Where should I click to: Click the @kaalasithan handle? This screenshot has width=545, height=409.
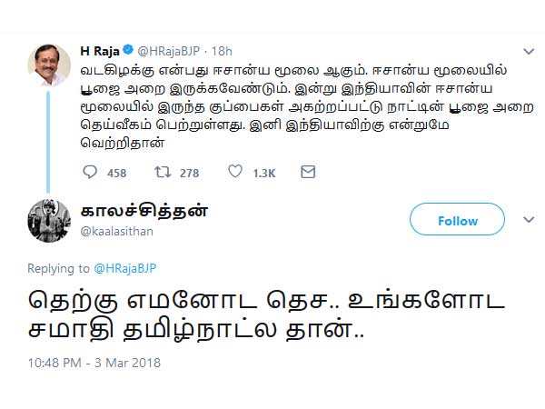(116, 232)
